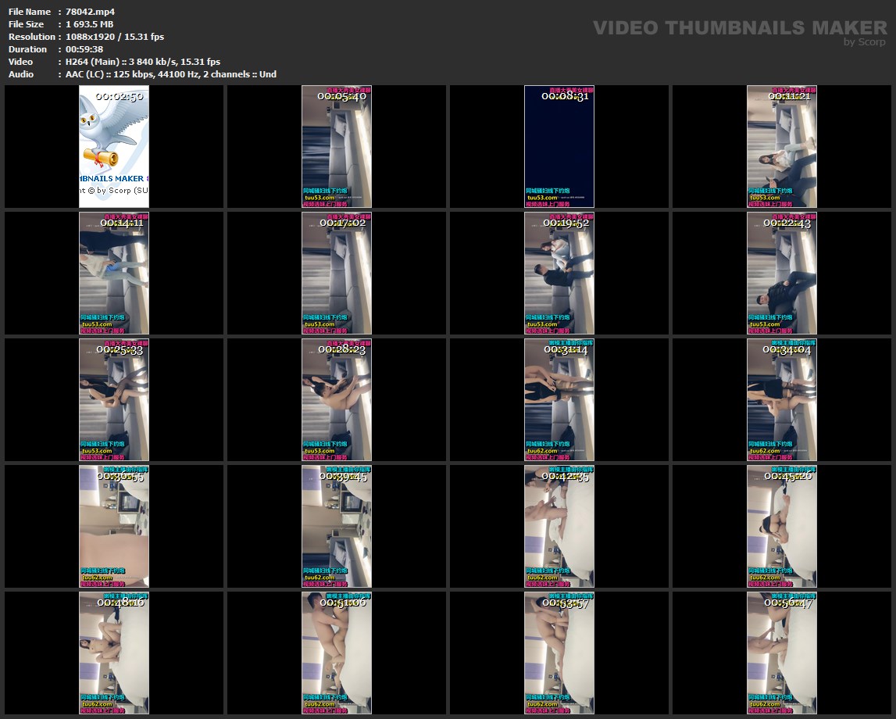Select the last thumbnail at 00:56:47
Viewport: 896px width, 719px height.
coord(781,653)
